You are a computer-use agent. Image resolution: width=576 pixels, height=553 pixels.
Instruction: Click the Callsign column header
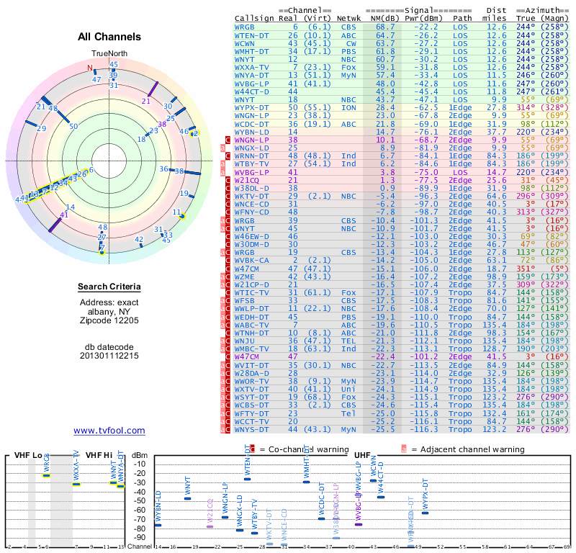pos(254,19)
